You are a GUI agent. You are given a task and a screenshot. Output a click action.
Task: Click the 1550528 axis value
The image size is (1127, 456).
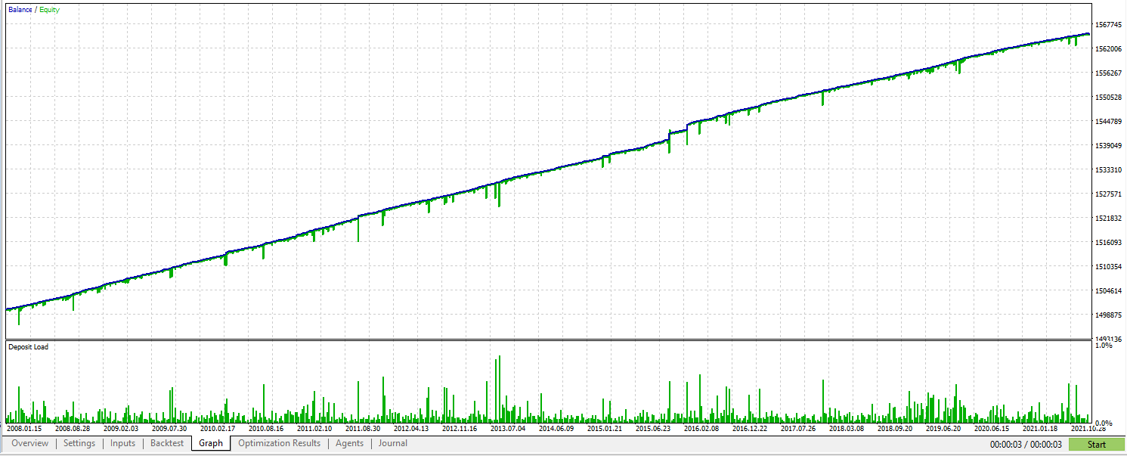1109,98
